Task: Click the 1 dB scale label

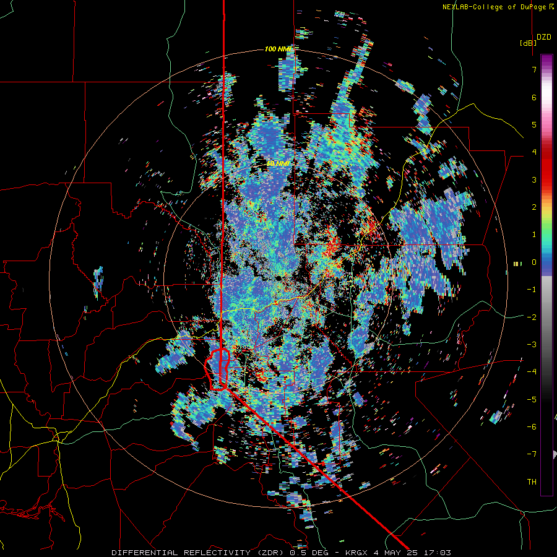Action: (x=534, y=235)
